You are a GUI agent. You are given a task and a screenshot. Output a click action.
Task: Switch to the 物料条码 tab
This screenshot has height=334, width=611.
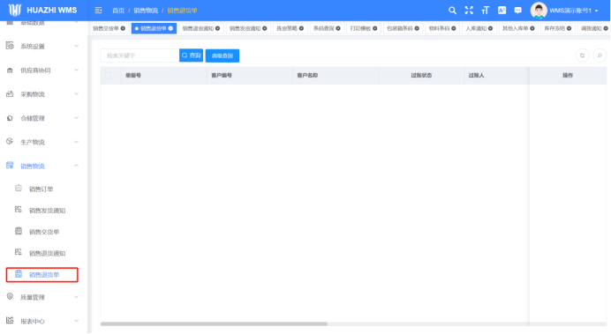pyautogui.click(x=441, y=28)
